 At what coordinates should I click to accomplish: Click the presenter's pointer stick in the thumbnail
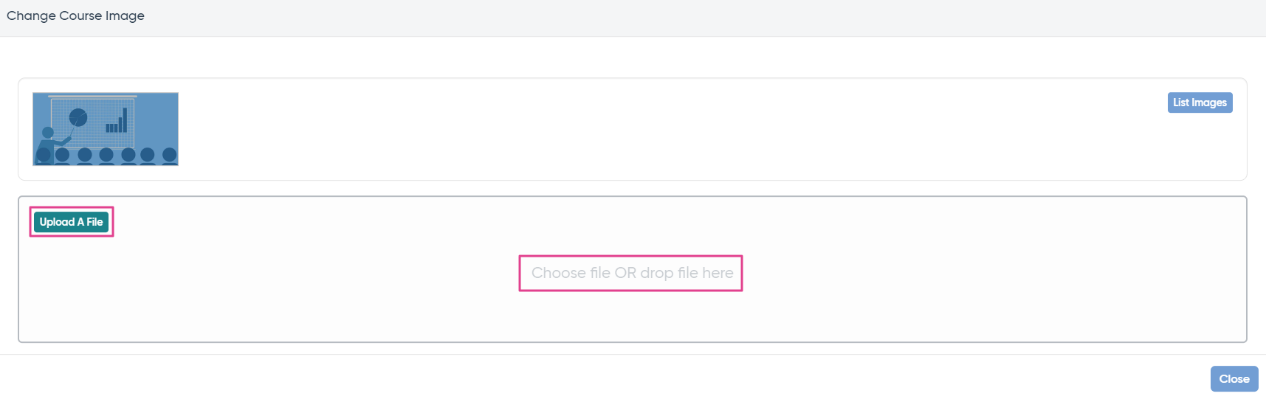pos(73,127)
